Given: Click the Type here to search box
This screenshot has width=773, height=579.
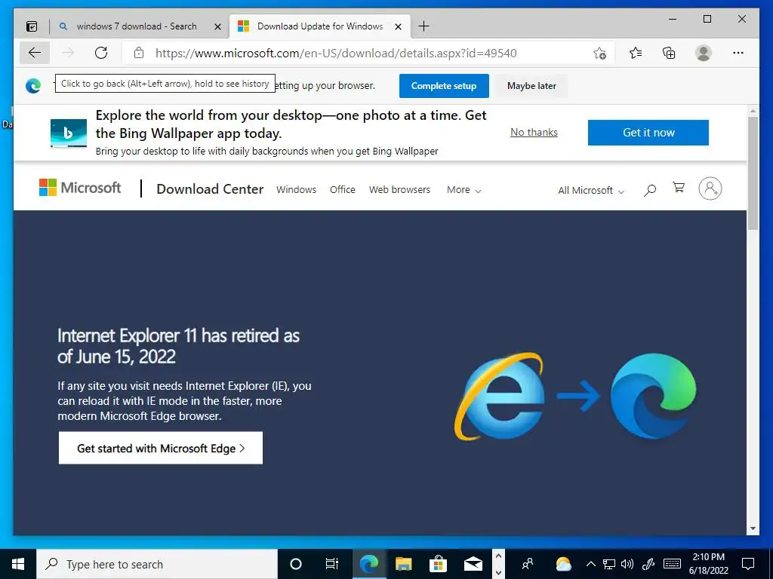Looking at the screenshot, I should tap(157, 564).
